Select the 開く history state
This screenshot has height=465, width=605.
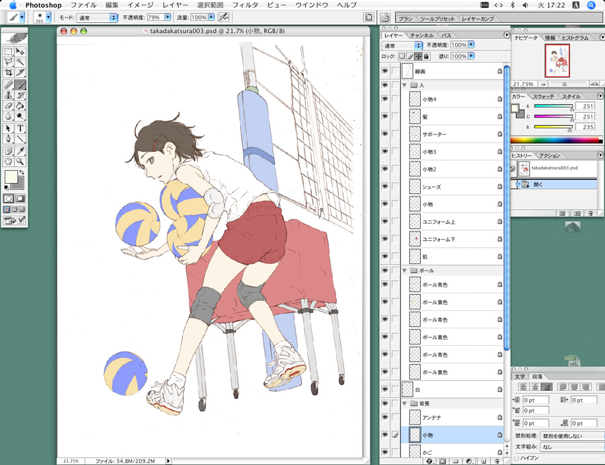(x=554, y=184)
